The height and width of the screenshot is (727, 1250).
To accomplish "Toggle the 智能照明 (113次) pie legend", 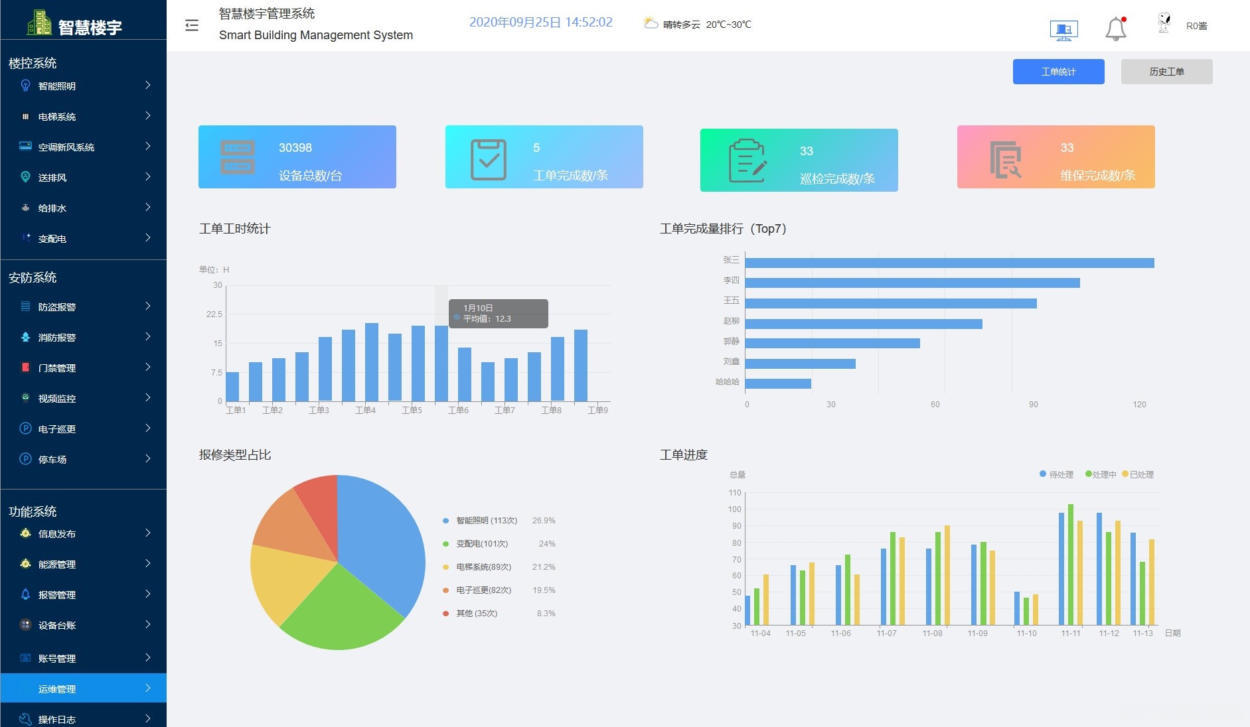I will (x=480, y=521).
